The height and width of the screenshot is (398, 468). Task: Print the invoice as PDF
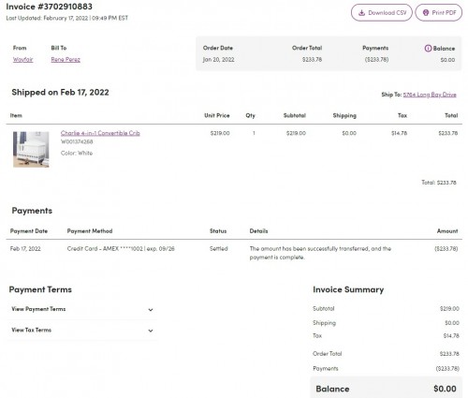(x=439, y=13)
